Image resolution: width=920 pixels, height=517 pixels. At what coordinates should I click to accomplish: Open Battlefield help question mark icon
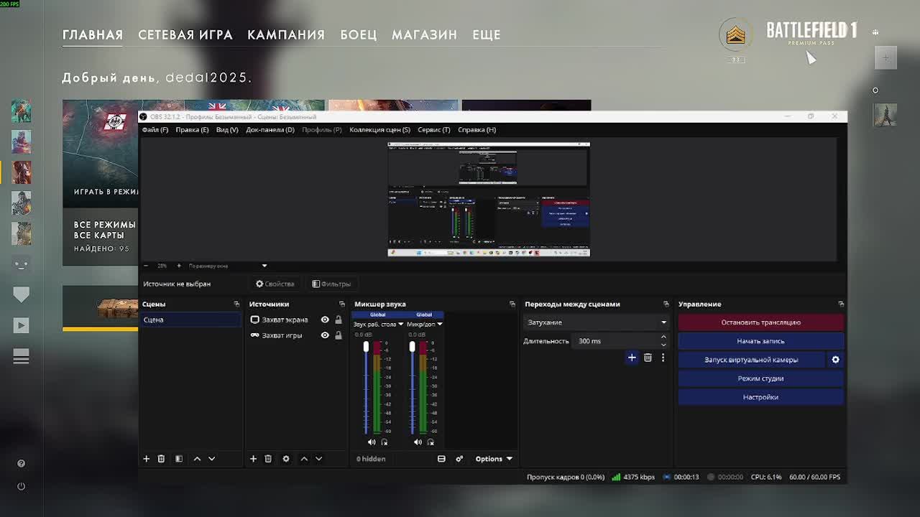click(x=21, y=463)
